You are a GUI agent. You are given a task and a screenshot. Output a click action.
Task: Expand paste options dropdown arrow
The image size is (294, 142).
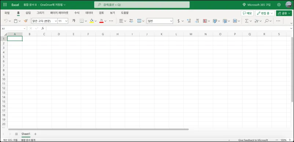coord(20,21)
